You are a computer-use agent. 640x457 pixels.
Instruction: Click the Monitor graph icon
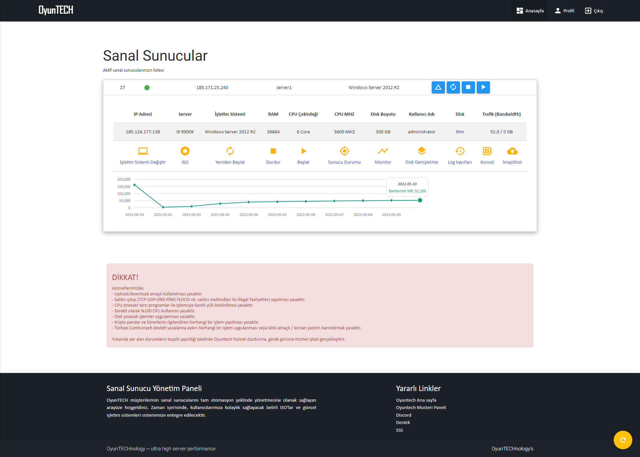(383, 151)
